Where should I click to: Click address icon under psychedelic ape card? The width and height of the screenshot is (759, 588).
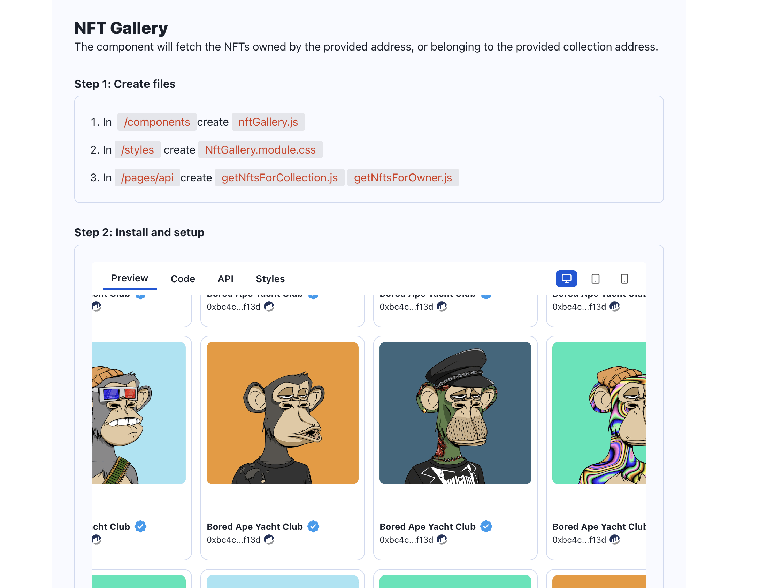pos(615,540)
